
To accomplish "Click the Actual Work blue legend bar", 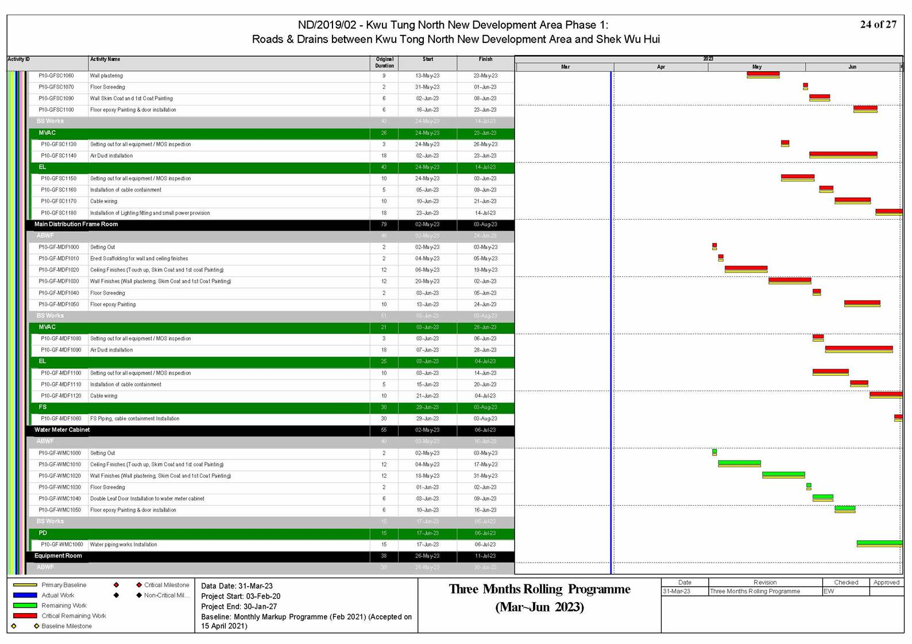I will (x=25, y=595).
